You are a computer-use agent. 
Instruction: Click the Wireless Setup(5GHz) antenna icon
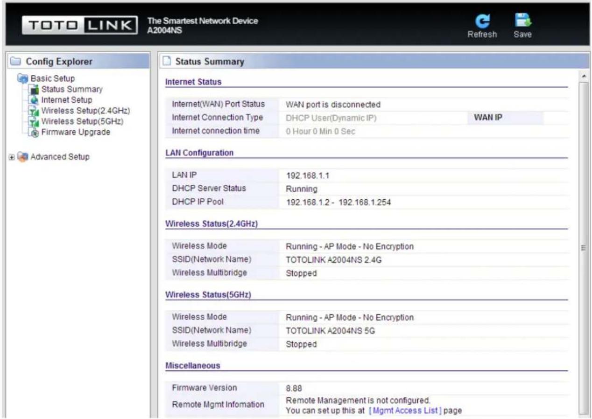click(33, 122)
